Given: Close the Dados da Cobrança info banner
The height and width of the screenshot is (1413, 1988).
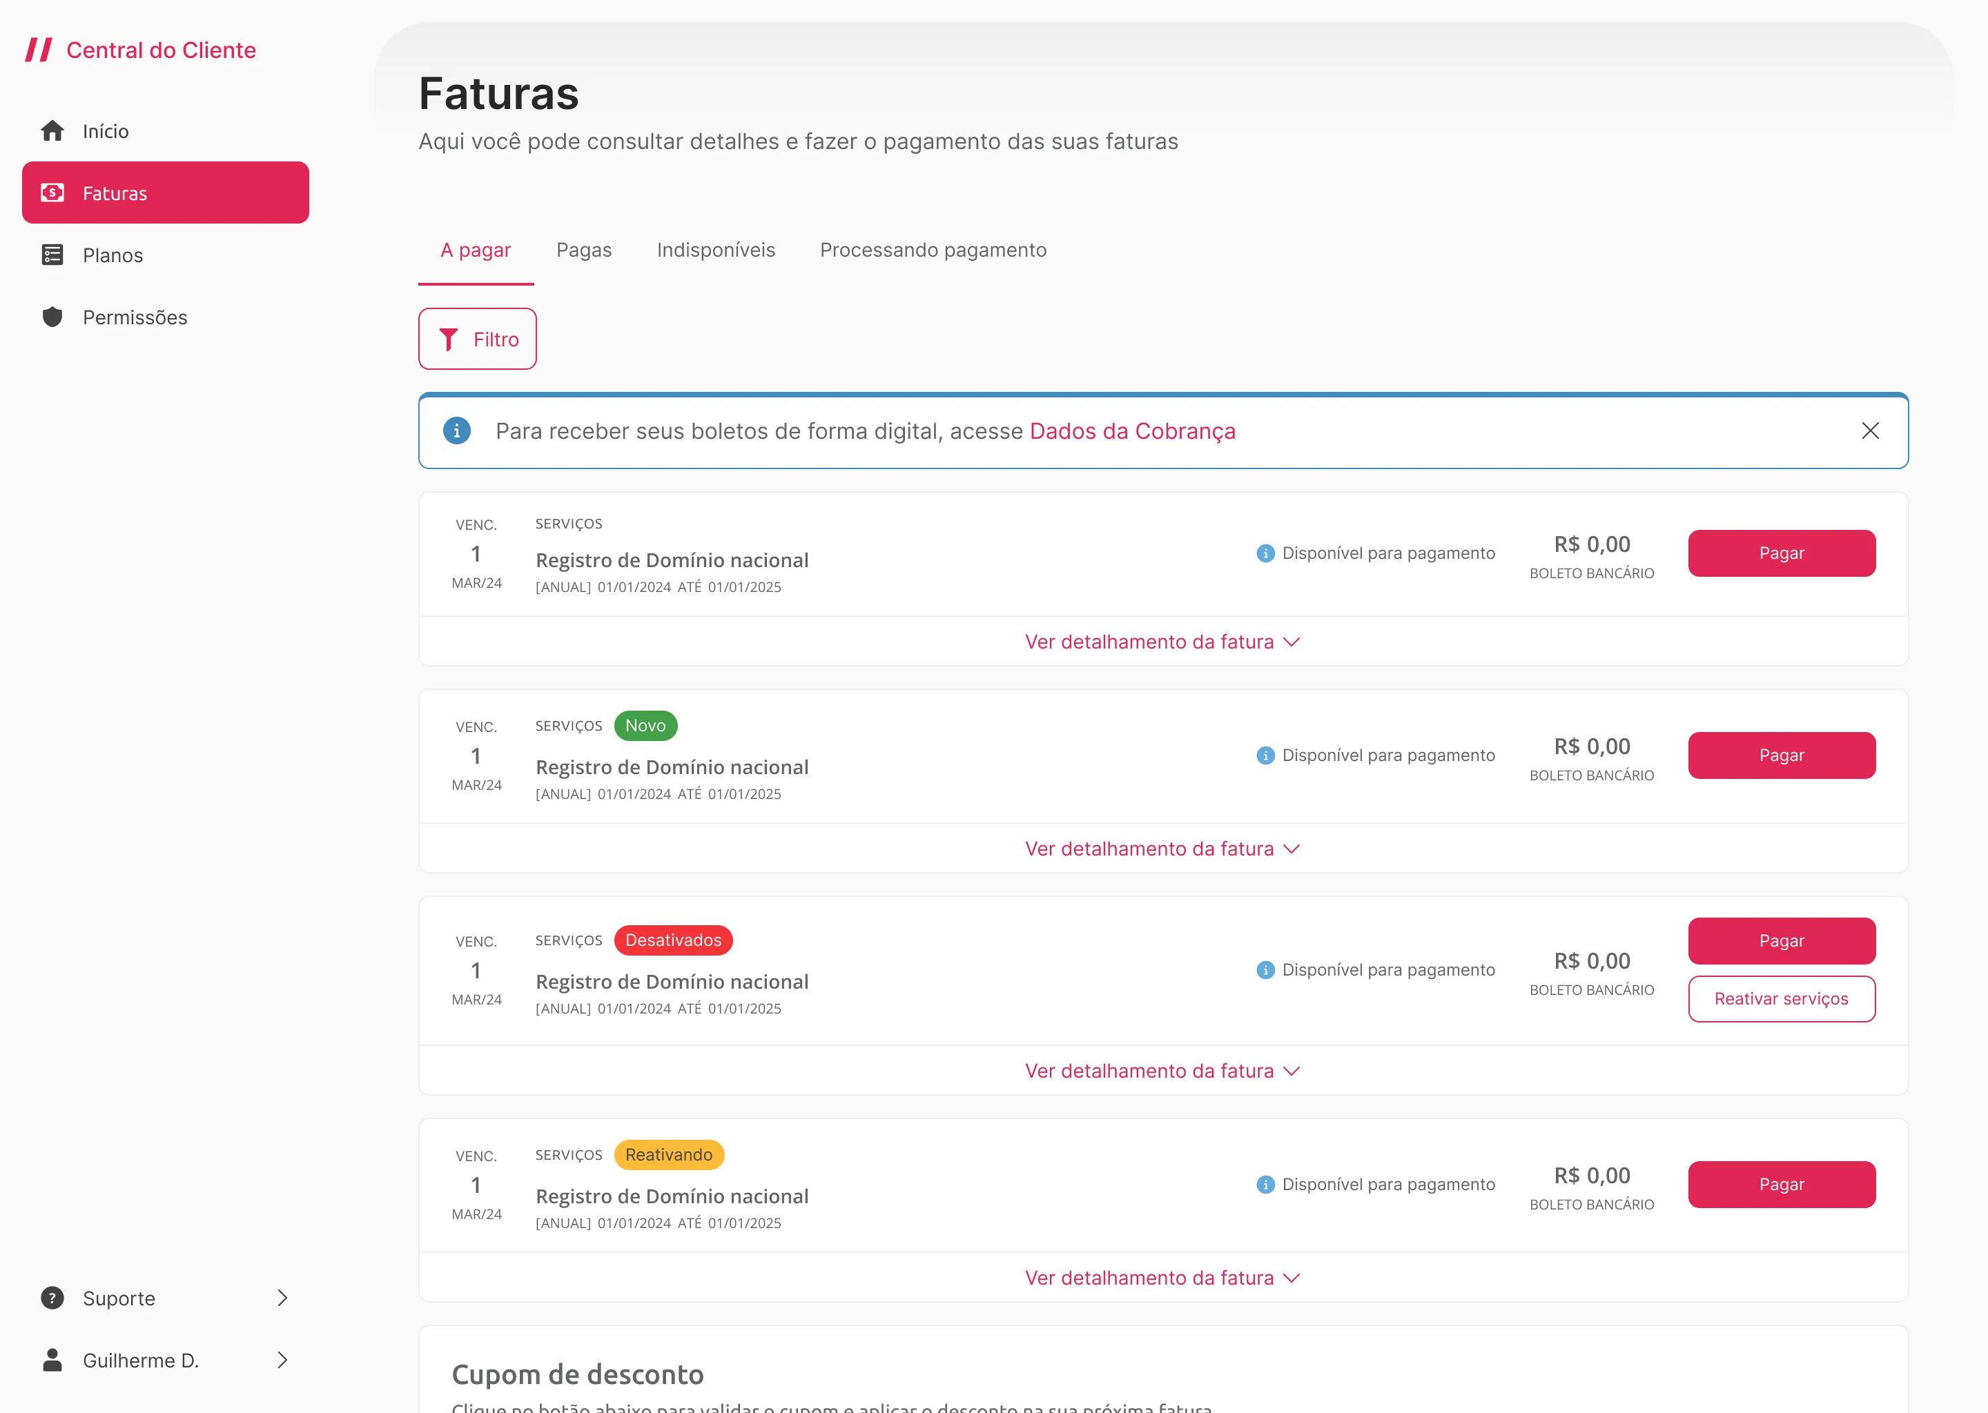Looking at the screenshot, I should click(1871, 431).
